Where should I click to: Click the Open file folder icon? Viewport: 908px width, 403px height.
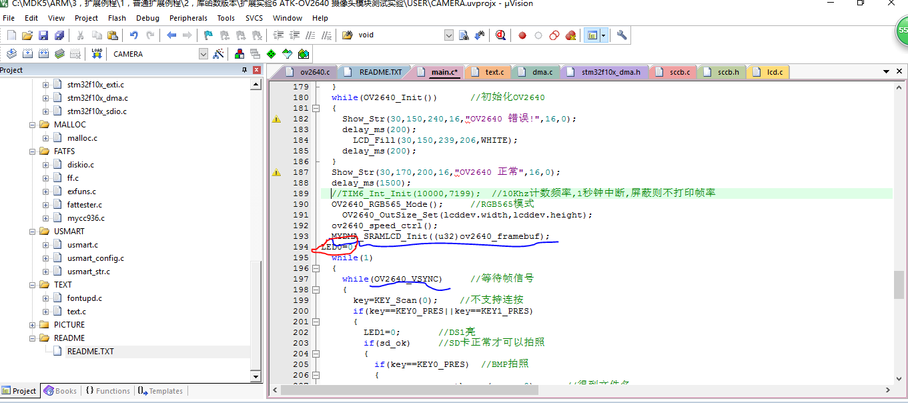coord(27,35)
